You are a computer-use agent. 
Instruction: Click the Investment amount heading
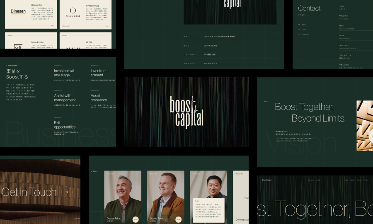99,73
